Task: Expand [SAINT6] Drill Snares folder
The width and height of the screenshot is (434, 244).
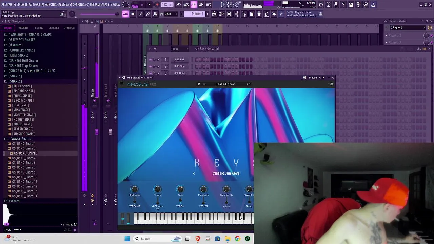Action: [x=23, y=61]
